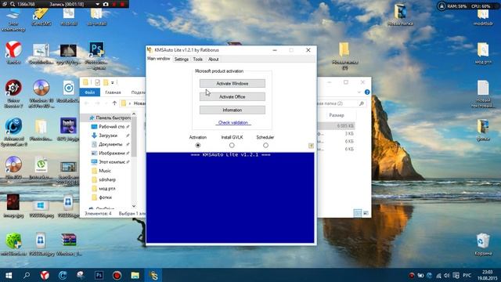501x282 pixels.
Task: Open the Explorer quick access toolbar dropdown arrow
Action: point(113,83)
